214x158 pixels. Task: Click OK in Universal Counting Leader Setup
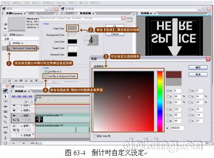[x=115, y=26]
